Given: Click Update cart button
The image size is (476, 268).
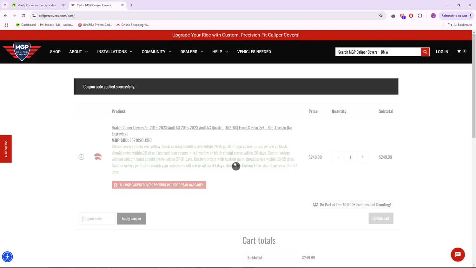Looking at the screenshot, I should click(381, 218).
